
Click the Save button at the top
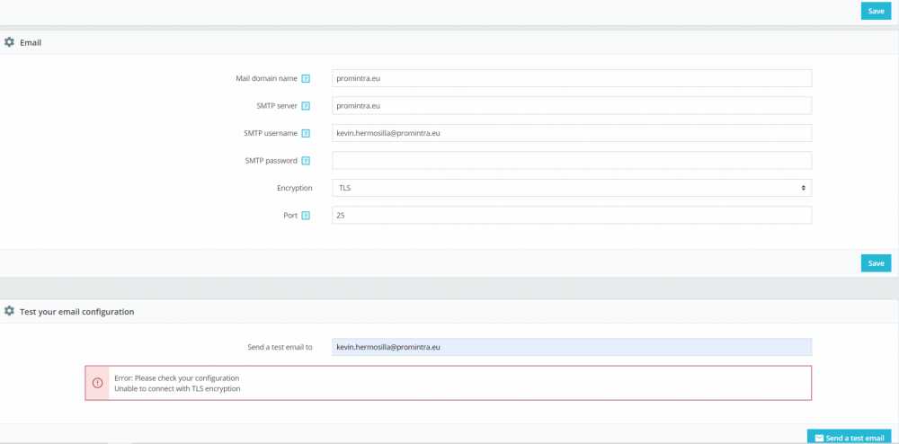[x=876, y=11]
